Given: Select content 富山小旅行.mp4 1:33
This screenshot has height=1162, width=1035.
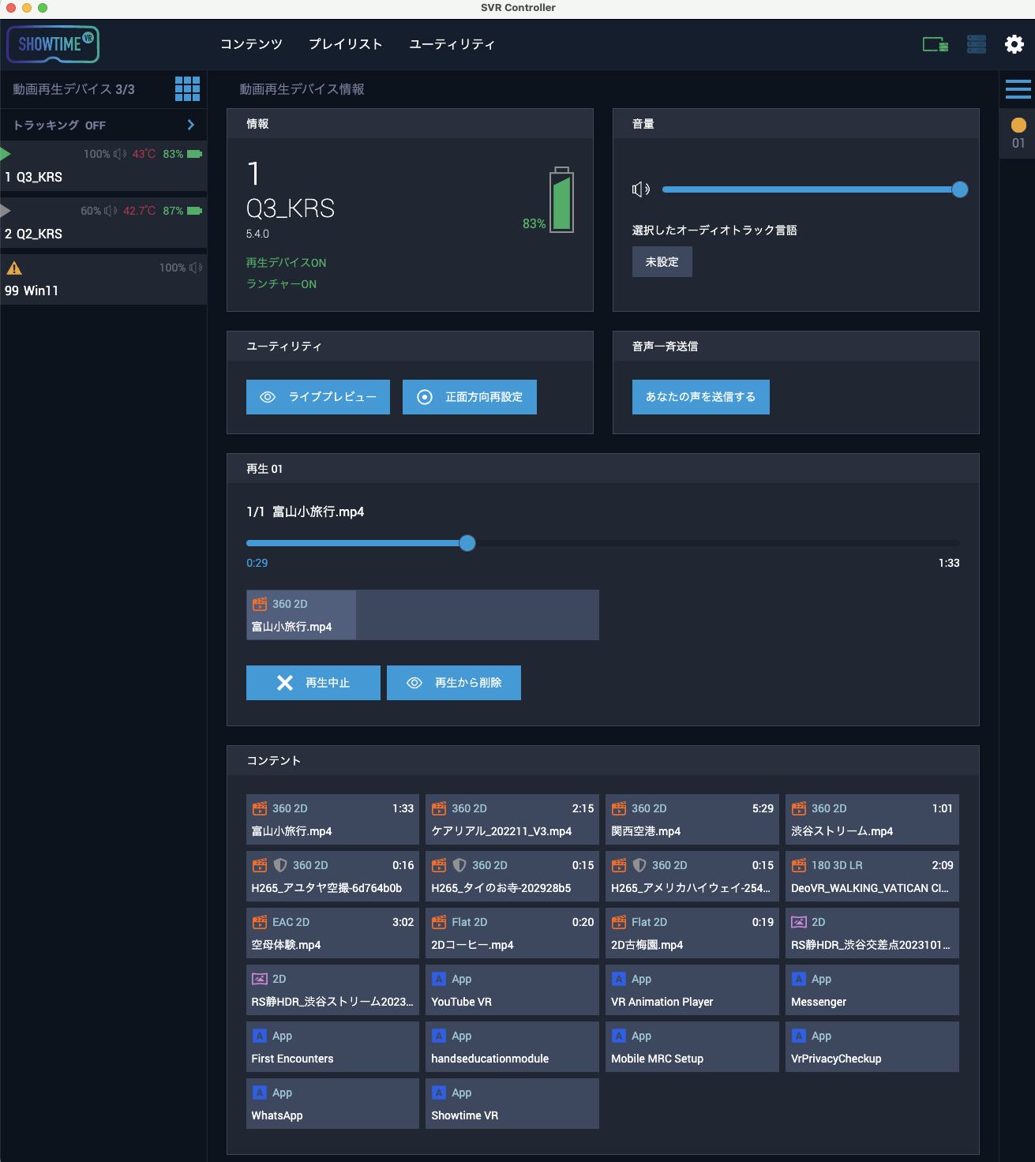Looking at the screenshot, I should pos(332,819).
